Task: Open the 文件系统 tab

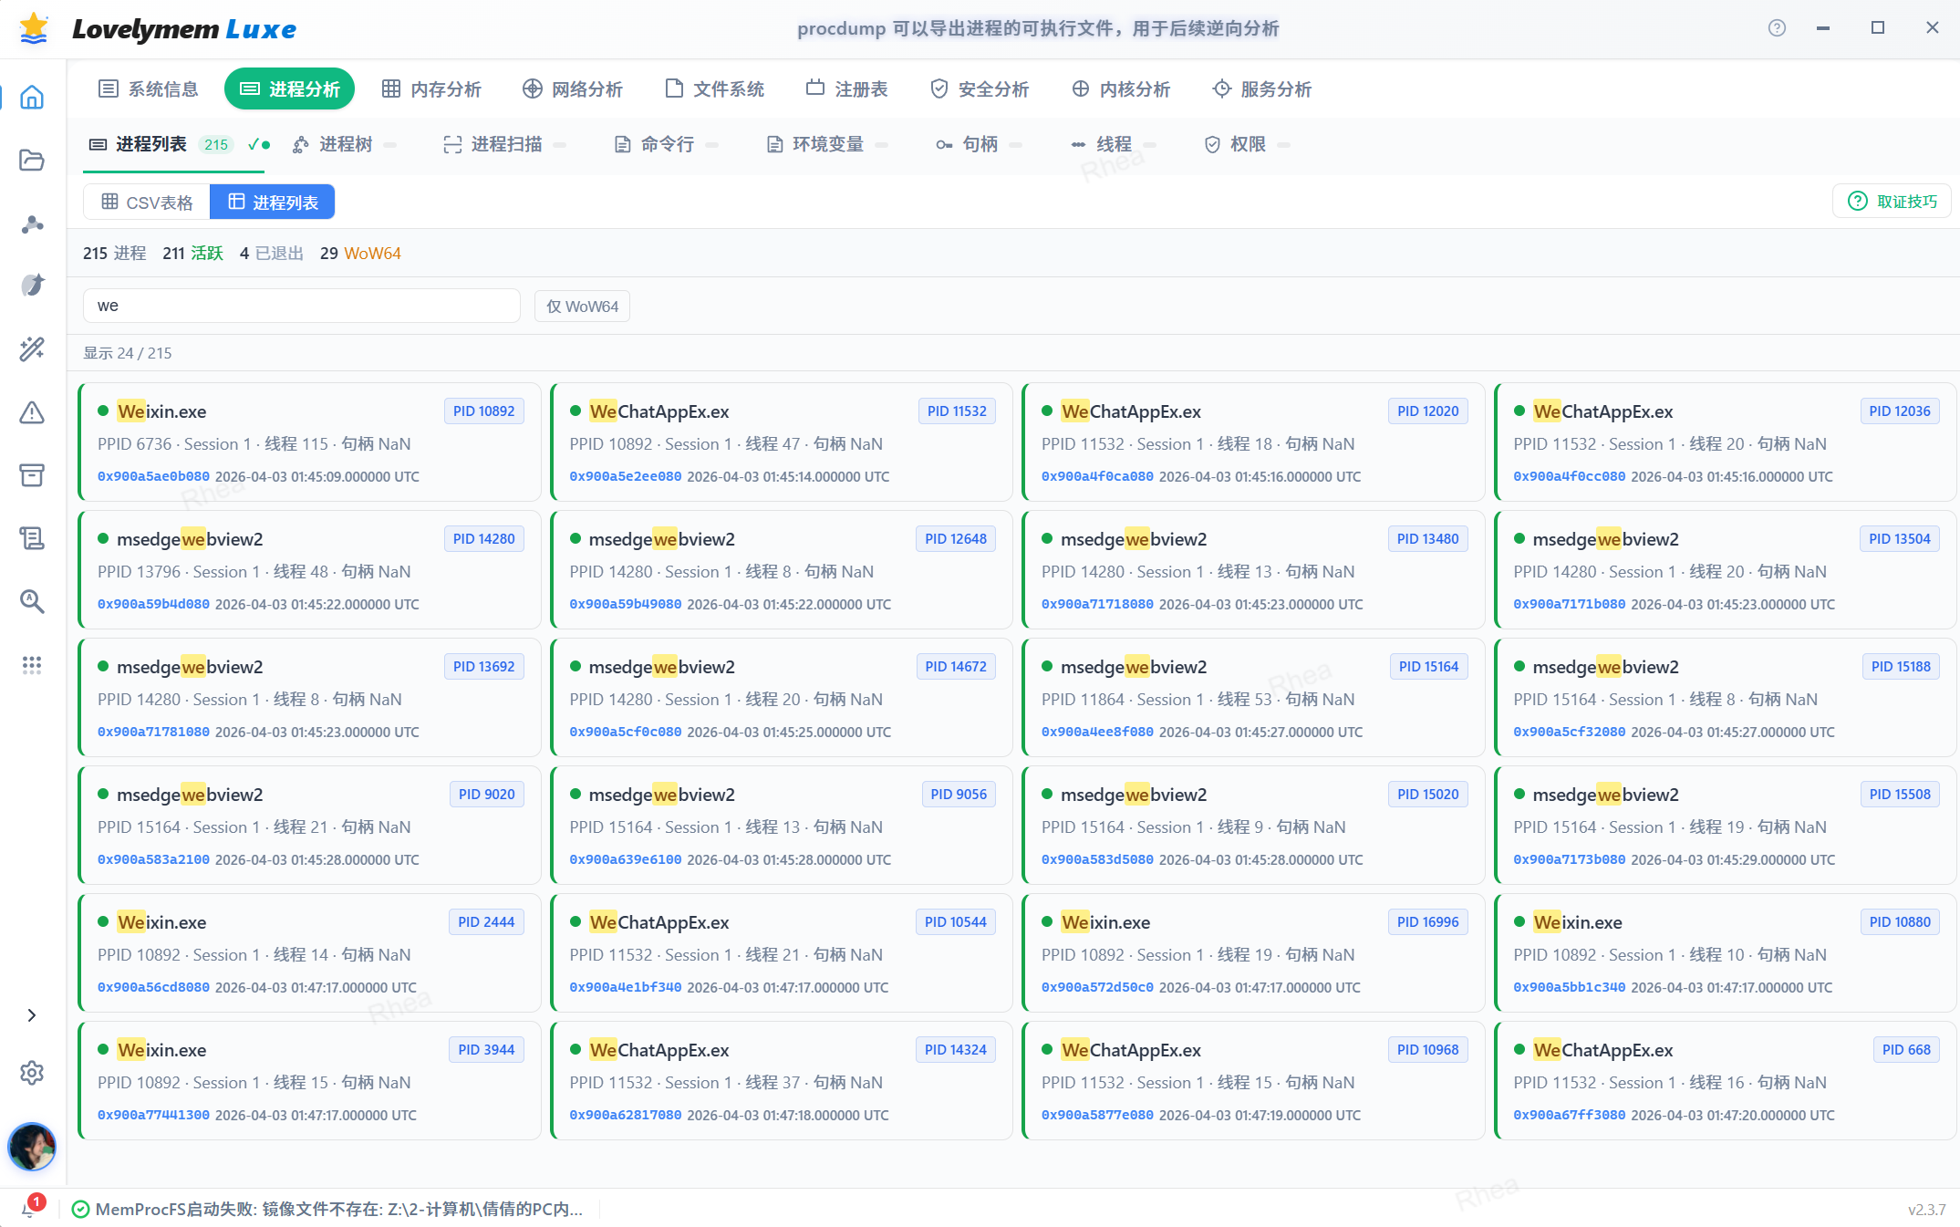Action: tap(715, 88)
